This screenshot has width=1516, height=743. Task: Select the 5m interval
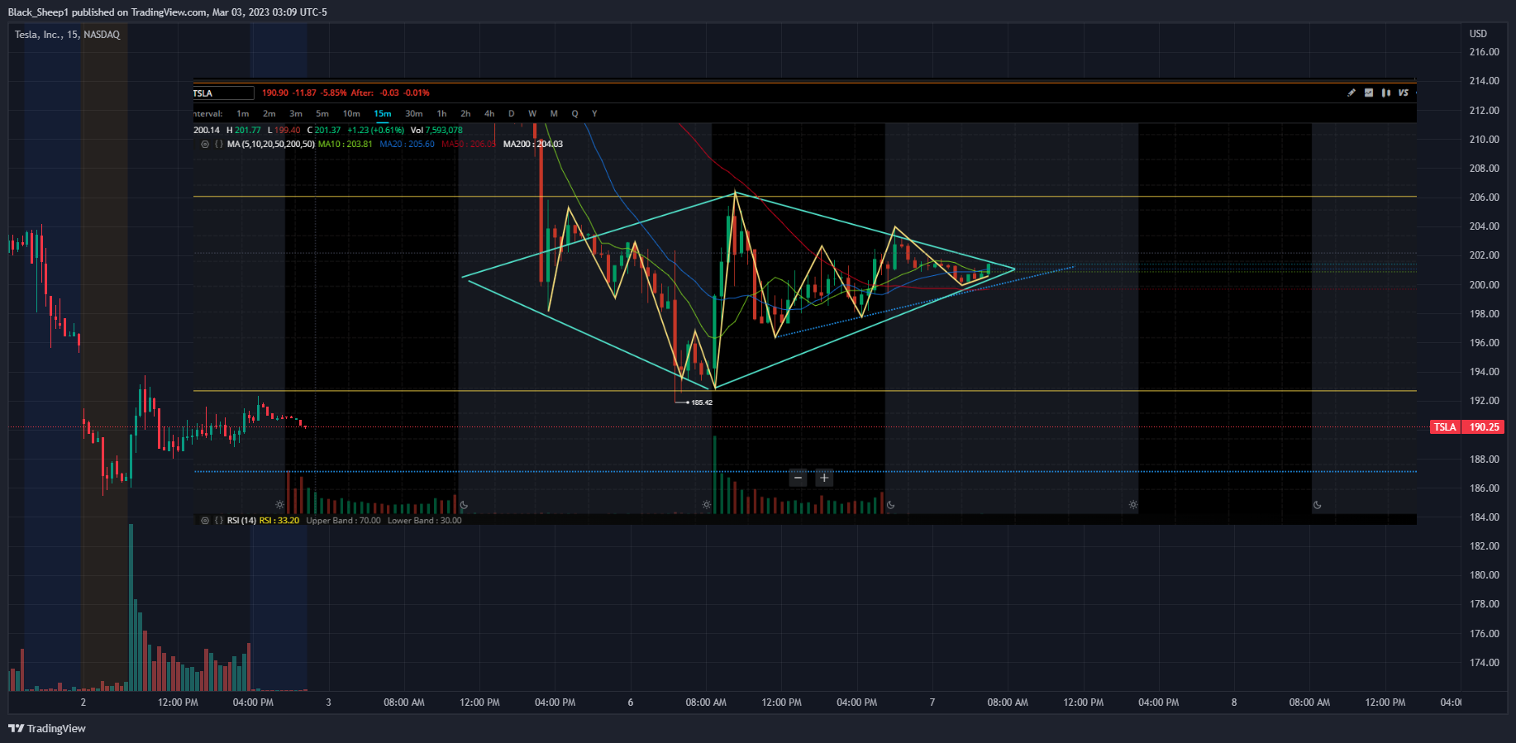(x=322, y=114)
